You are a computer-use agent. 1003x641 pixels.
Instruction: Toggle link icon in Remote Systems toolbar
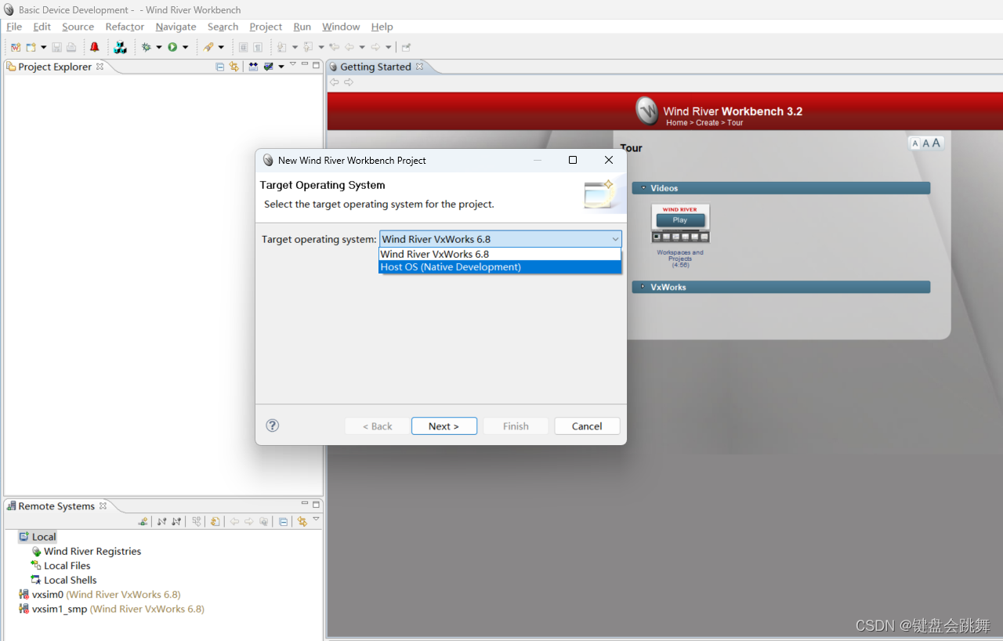[x=302, y=521]
